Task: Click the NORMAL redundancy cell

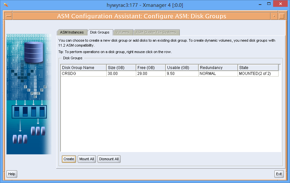Action: (218, 74)
